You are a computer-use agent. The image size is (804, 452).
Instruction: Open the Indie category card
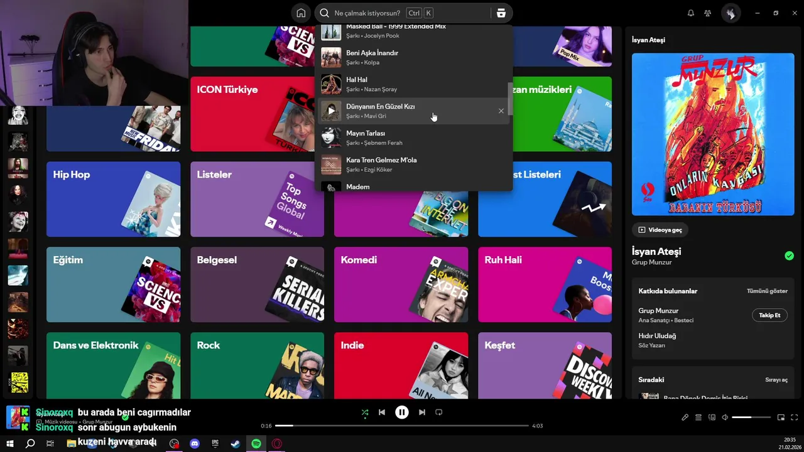click(x=401, y=365)
